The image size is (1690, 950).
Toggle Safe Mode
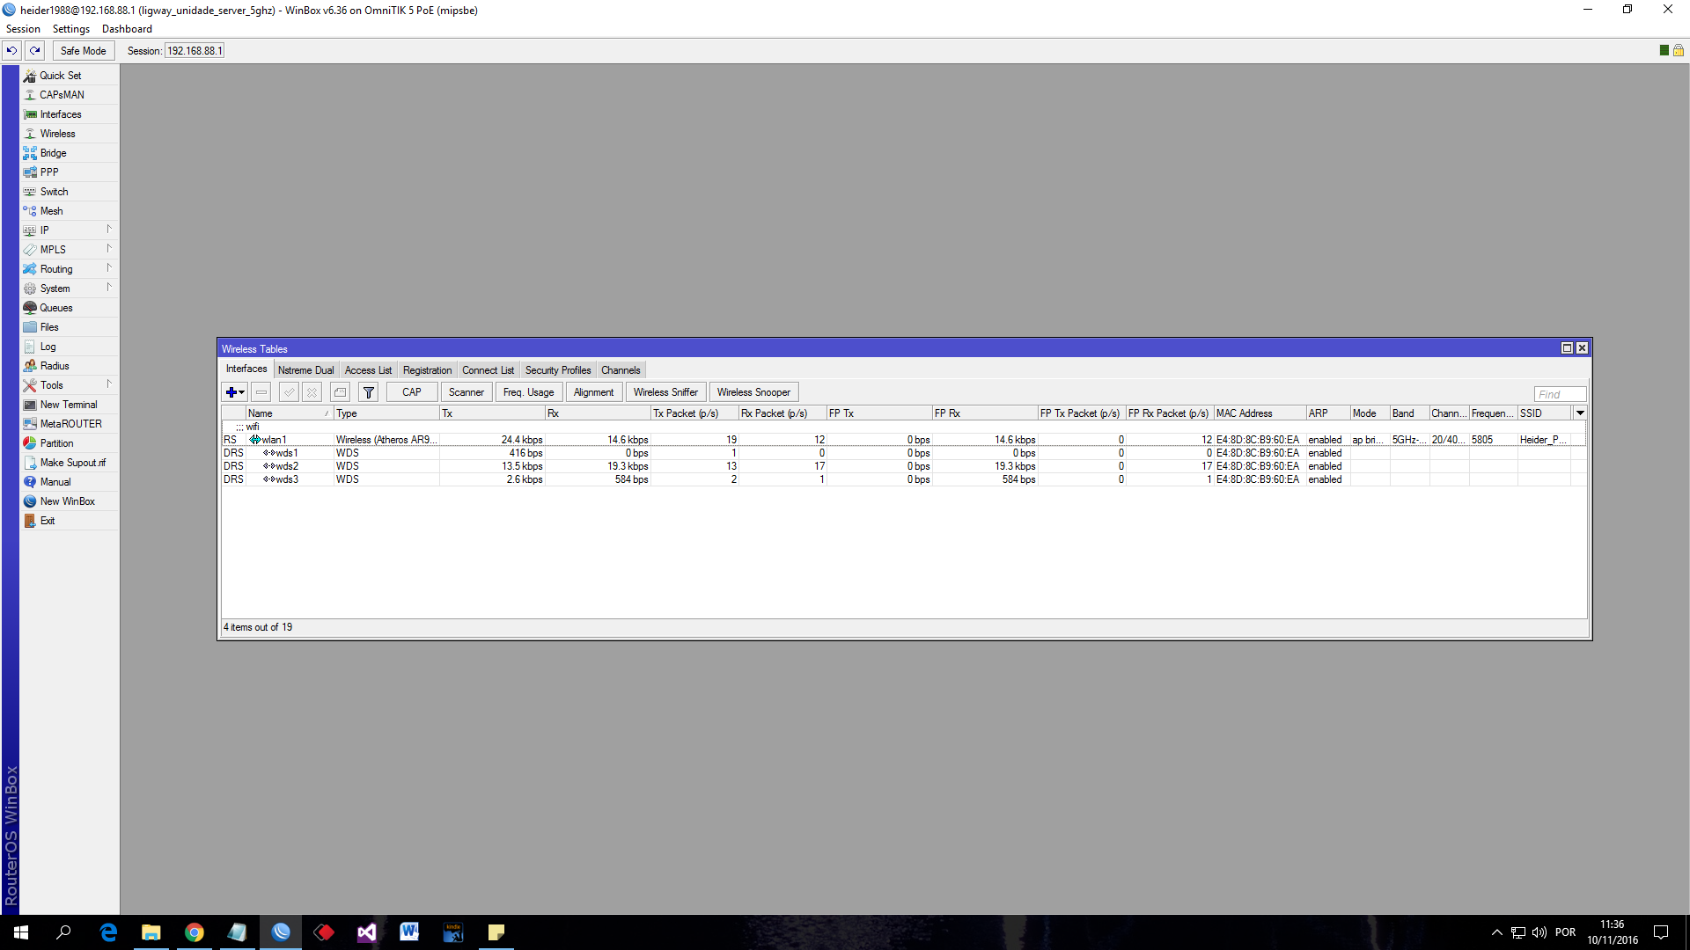[x=83, y=50]
